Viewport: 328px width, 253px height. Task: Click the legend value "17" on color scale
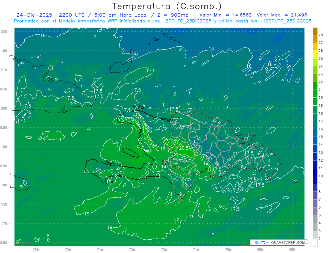321,121
